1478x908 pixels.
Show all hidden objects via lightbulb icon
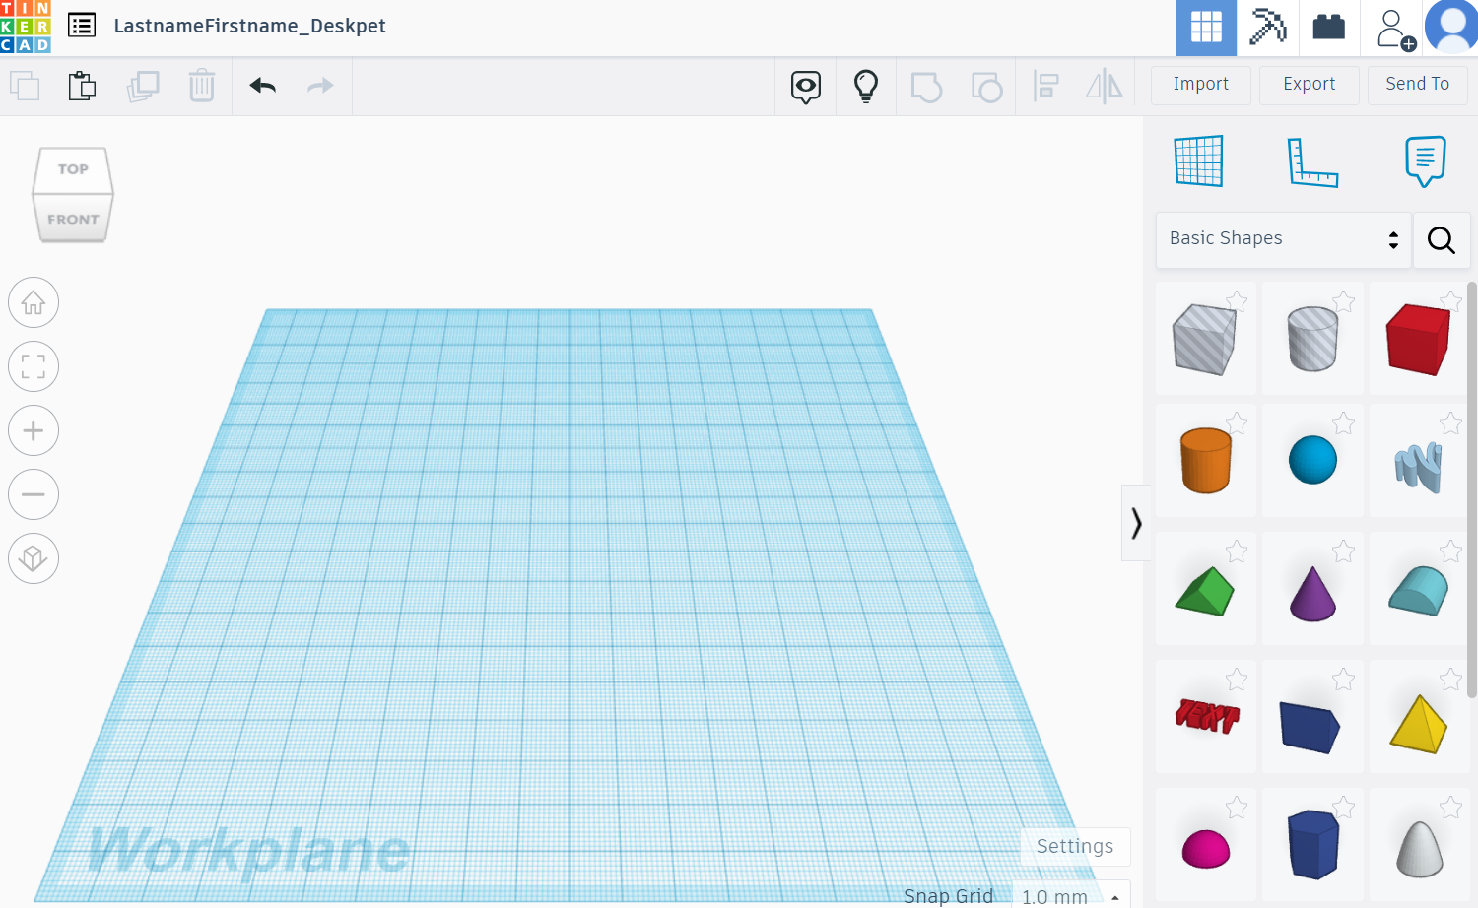point(865,87)
